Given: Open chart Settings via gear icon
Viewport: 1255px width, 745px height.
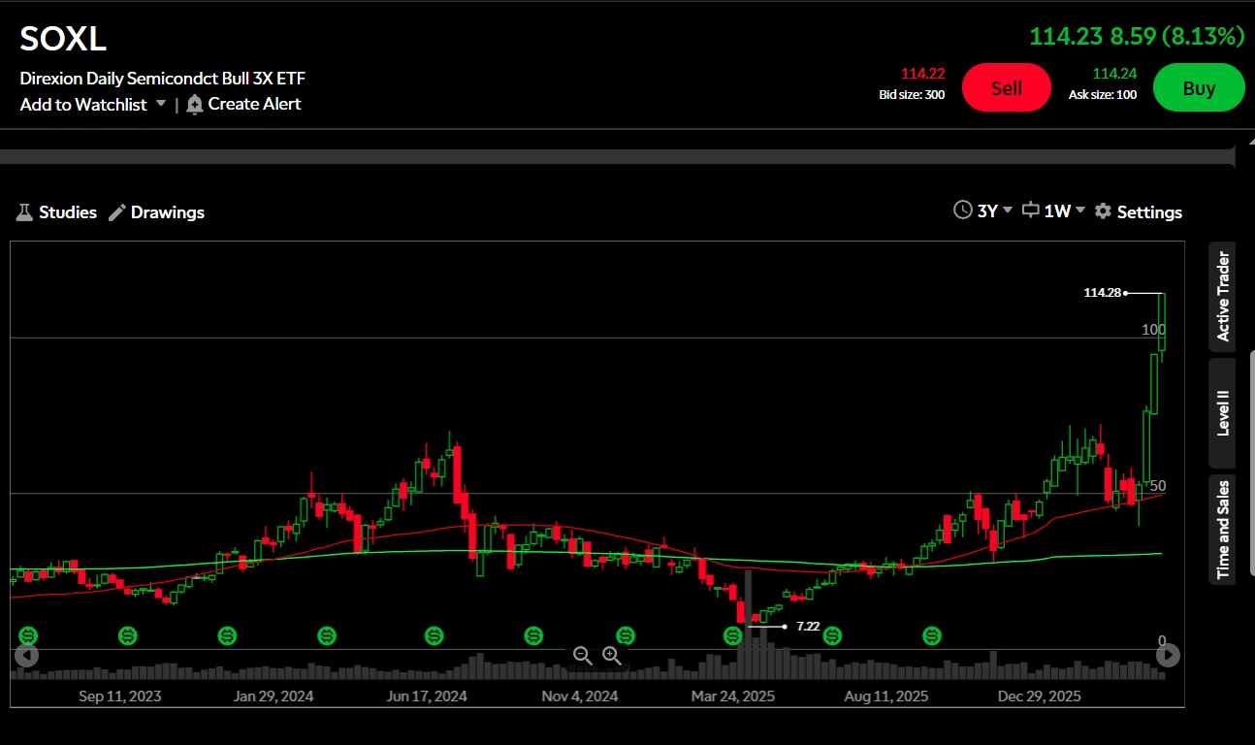Looking at the screenshot, I should [x=1138, y=211].
